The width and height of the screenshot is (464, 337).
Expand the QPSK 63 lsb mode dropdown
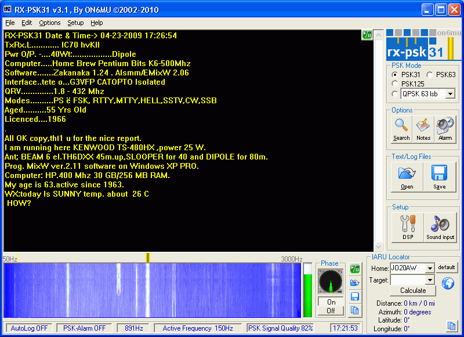(450, 93)
